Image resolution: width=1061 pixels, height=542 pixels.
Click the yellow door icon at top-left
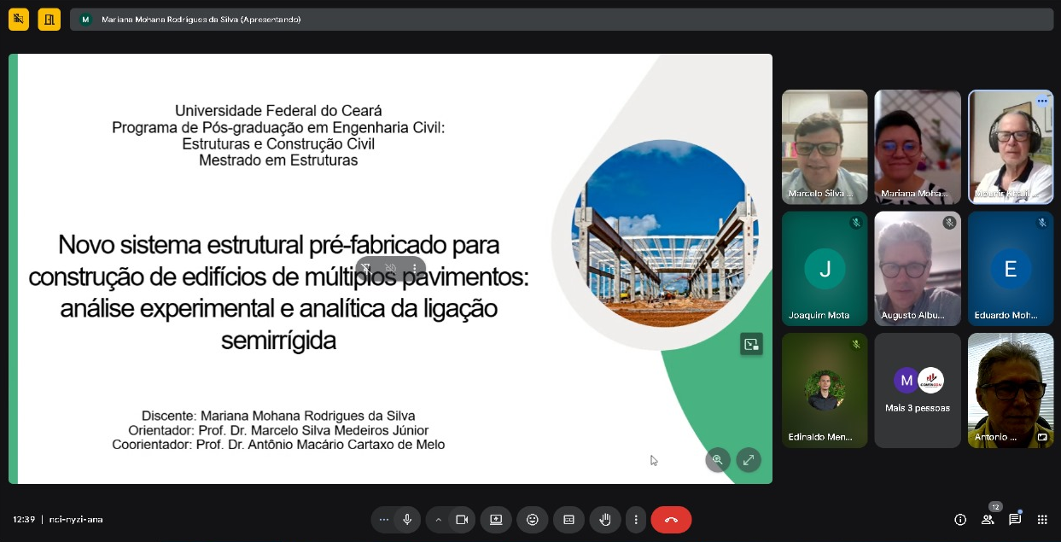point(50,19)
